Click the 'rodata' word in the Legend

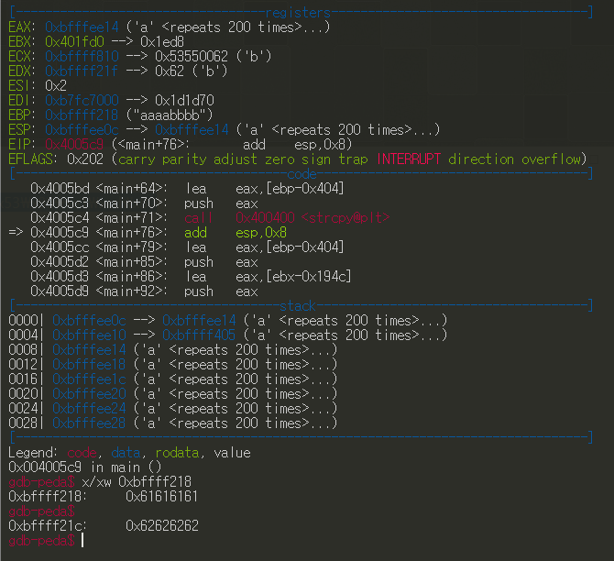177,453
